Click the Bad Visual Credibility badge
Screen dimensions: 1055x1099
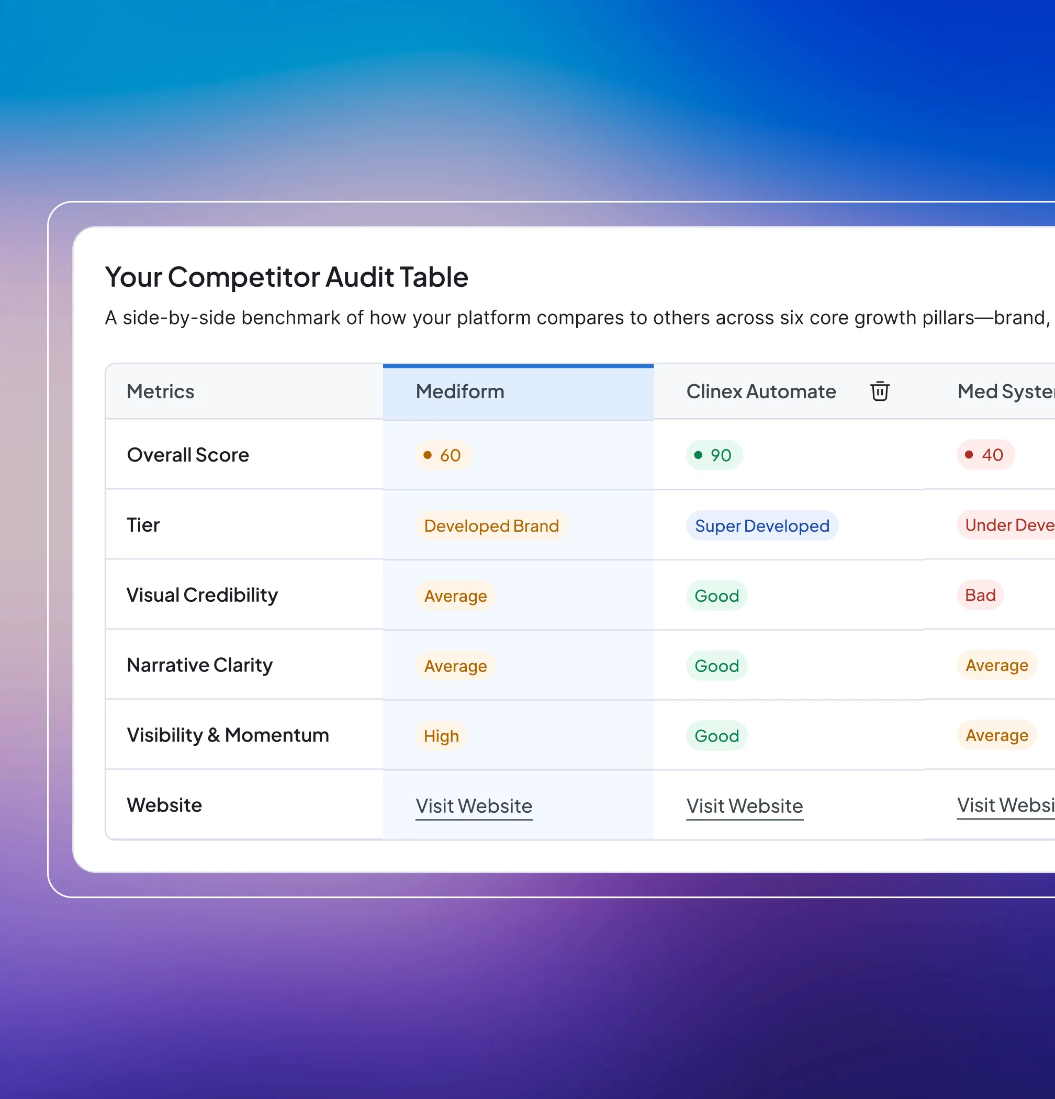[x=980, y=595]
